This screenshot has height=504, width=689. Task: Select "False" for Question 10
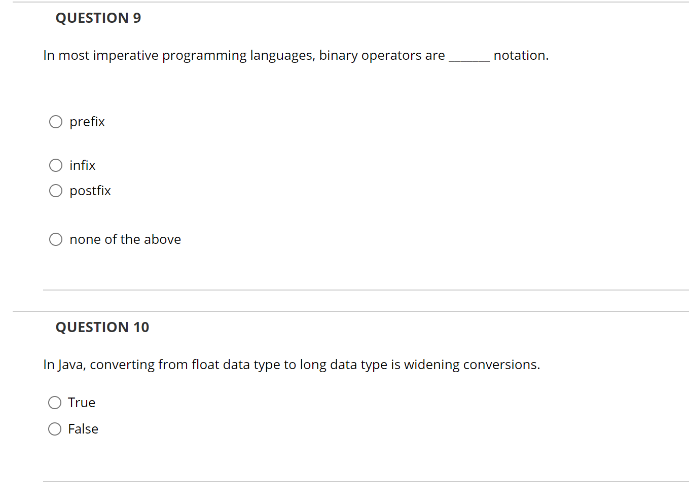click(55, 429)
